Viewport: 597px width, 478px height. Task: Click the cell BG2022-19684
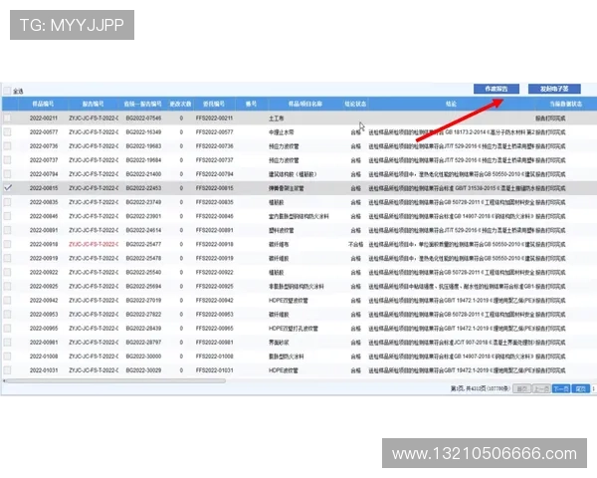[143, 160]
